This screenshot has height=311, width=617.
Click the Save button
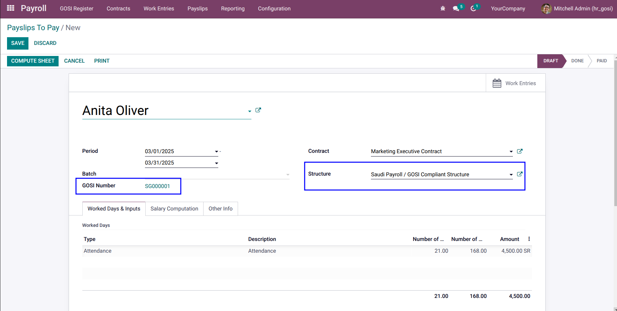tap(18, 43)
